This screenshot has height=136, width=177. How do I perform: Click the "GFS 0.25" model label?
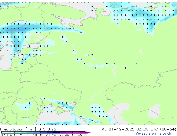click(x=47, y=129)
